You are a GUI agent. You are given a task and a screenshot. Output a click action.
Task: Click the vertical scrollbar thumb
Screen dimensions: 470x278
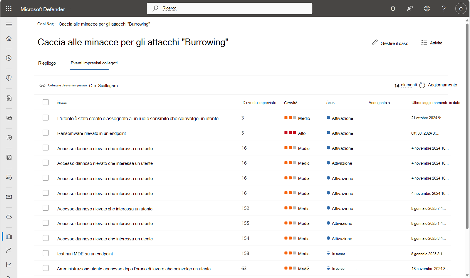(x=467, y=126)
